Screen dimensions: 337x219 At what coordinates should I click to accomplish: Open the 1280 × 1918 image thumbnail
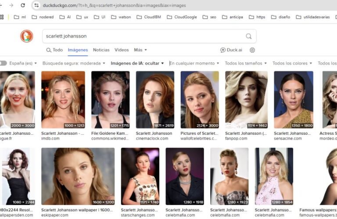point(185,176)
